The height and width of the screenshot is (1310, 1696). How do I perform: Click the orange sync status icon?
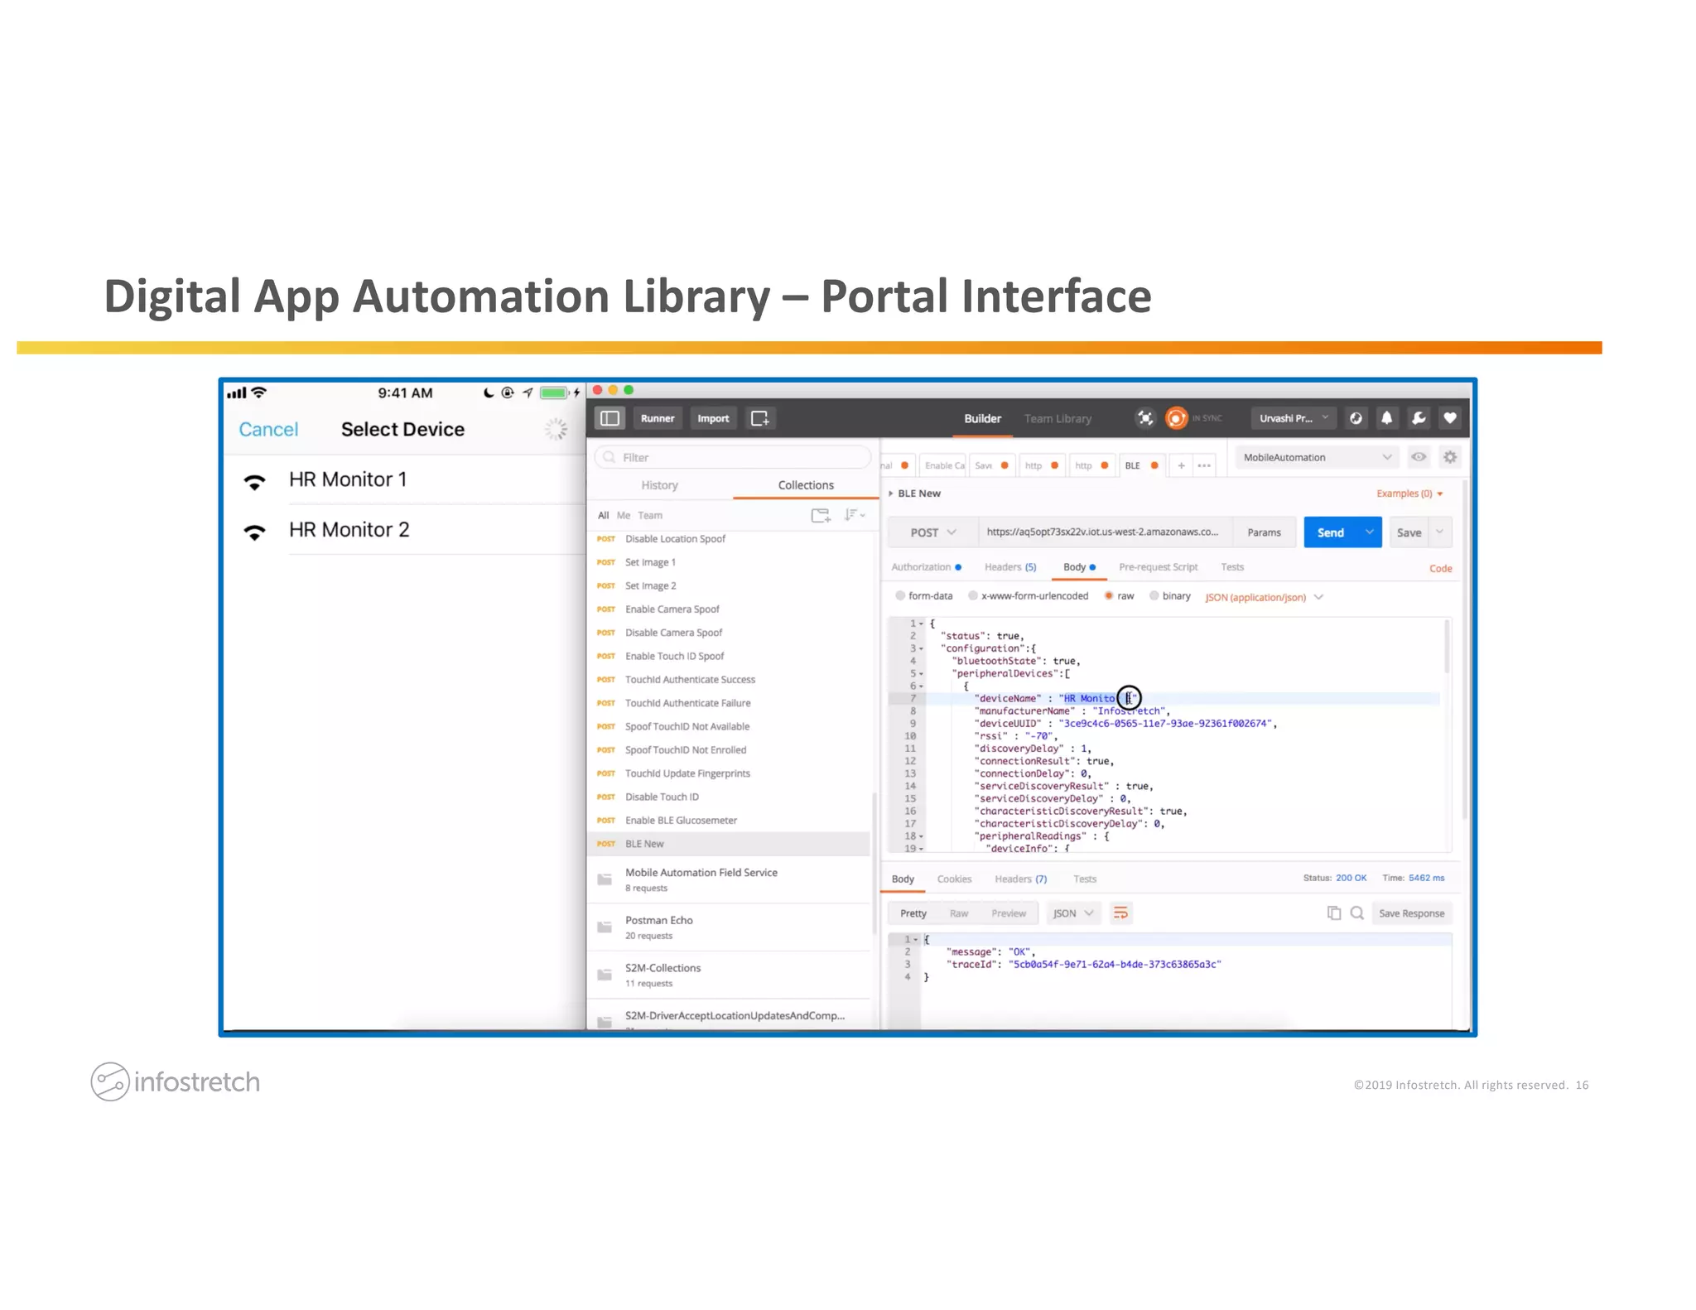click(x=1176, y=418)
